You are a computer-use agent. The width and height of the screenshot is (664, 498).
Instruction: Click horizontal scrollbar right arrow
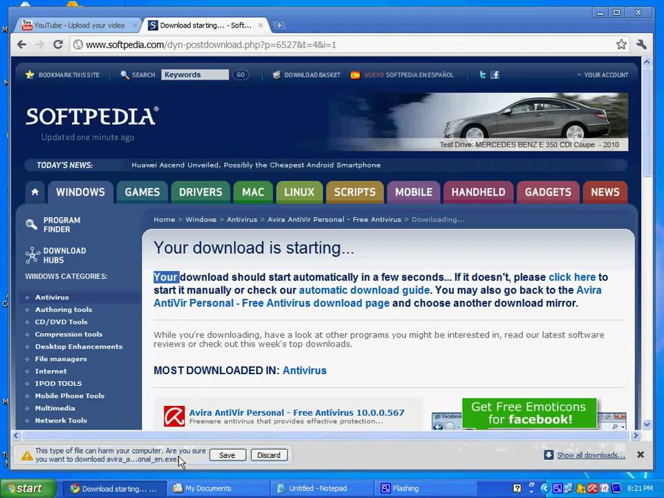point(636,435)
